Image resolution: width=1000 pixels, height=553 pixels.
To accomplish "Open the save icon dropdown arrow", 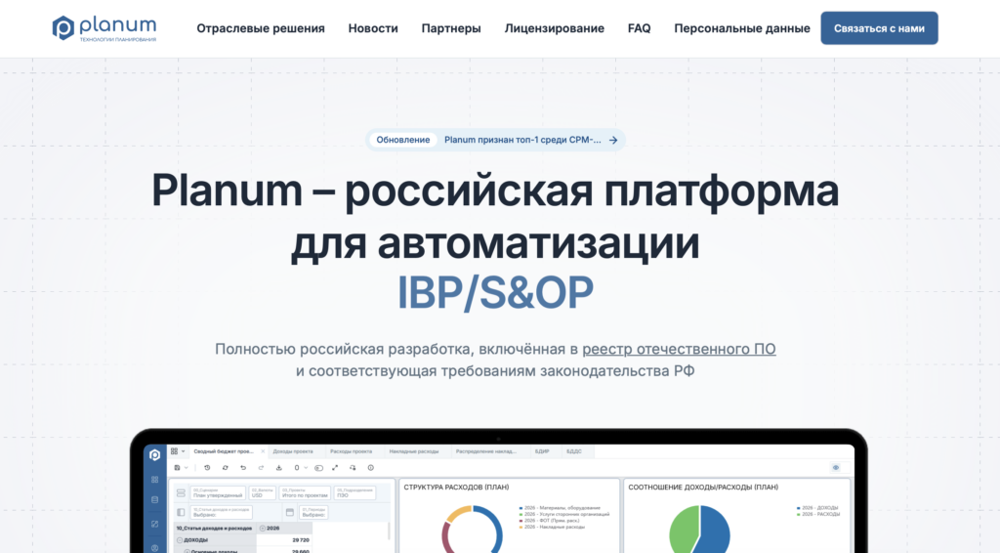I will click(187, 468).
